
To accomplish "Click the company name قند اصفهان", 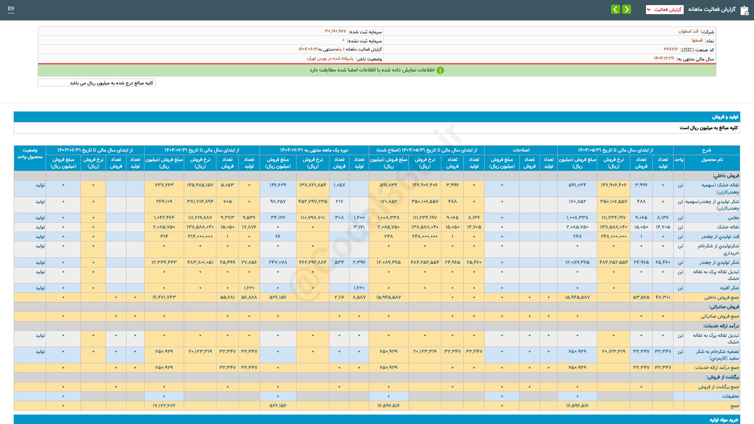I will click(x=688, y=31).
